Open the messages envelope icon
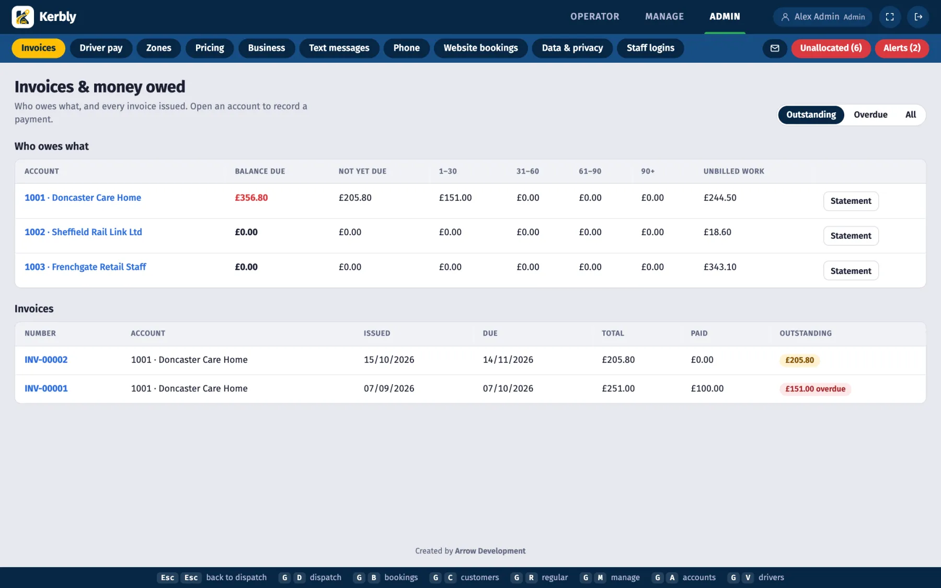 point(775,48)
